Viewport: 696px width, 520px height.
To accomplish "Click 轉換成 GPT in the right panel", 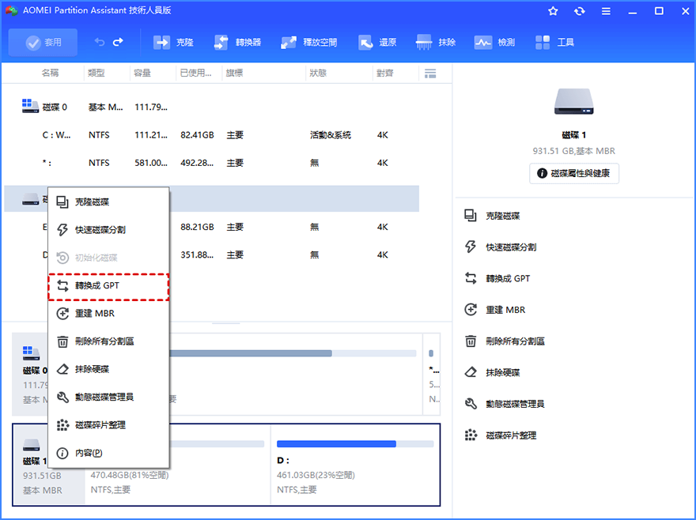I will click(x=497, y=279).
